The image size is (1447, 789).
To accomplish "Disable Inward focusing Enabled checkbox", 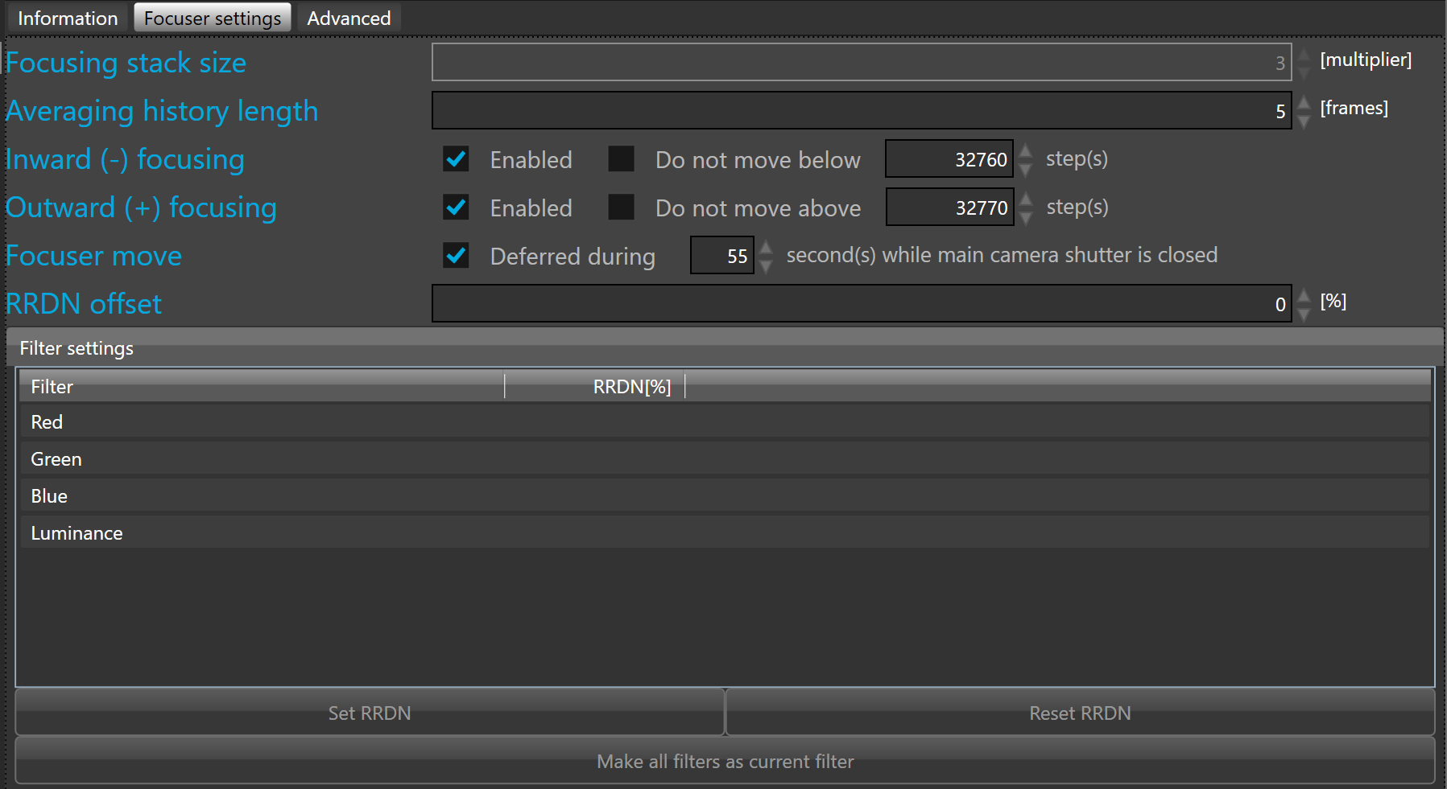I will click(x=456, y=159).
